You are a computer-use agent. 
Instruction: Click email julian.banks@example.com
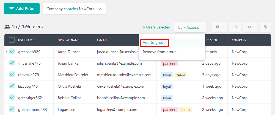pyautogui.click(x=119, y=63)
